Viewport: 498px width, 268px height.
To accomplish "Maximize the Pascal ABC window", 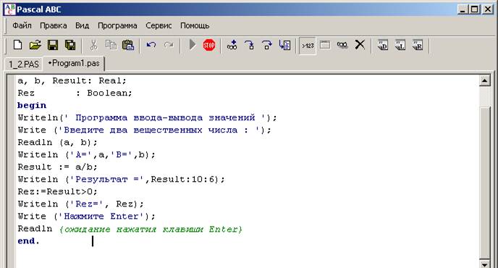I will click(x=475, y=9).
